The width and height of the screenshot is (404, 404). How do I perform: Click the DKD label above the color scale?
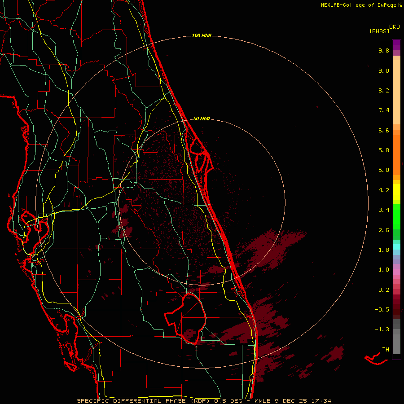pyautogui.click(x=395, y=27)
